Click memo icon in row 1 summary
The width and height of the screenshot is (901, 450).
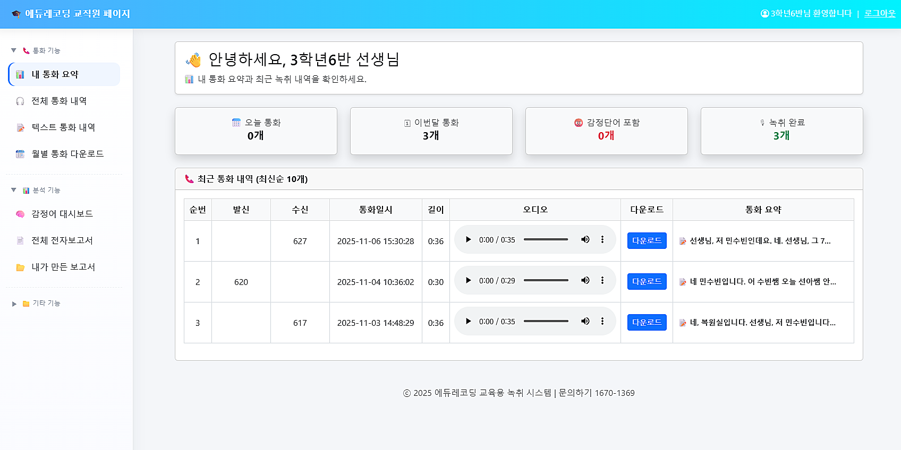(x=683, y=241)
